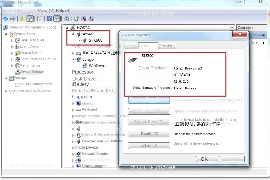Click the Network Adapter icon
Viewport: 270px width, 180px height.
[x=79, y=154]
